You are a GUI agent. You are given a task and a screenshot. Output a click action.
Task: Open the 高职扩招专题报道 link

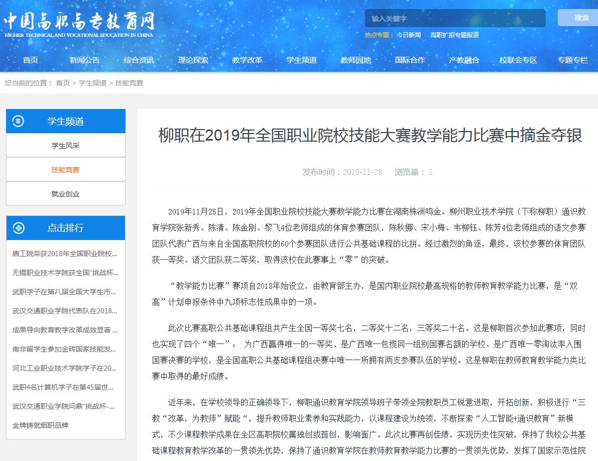pos(454,35)
